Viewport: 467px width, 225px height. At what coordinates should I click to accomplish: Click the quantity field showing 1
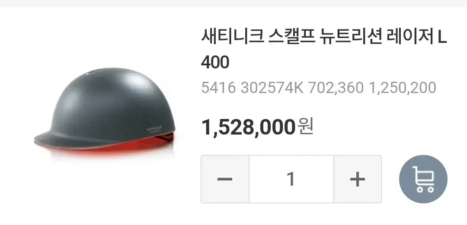[x=291, y=179]
